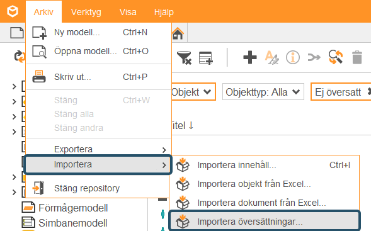Open the Verktyg menu
Screen dimensions: 371x231
coord(86,12)
